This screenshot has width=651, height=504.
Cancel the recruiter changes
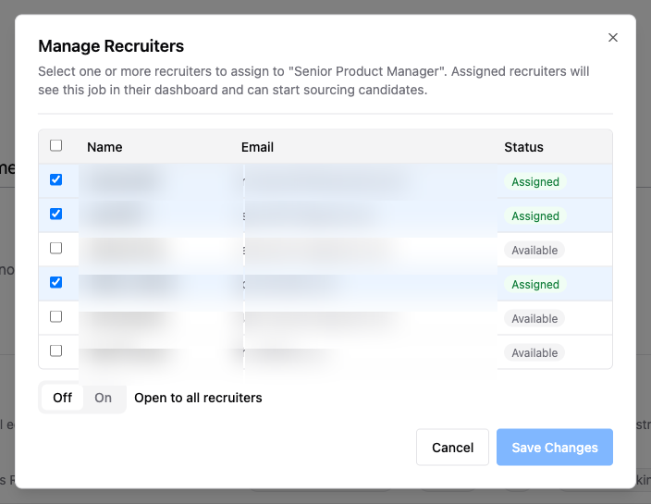pos(452,447)
